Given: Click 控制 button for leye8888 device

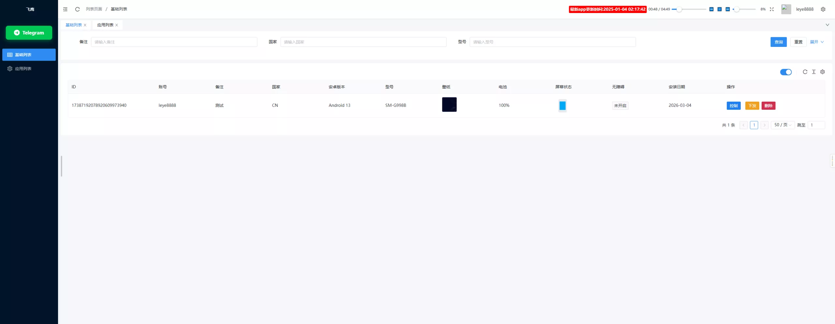Looking at the screenshot, I should [x=734, y=106].
